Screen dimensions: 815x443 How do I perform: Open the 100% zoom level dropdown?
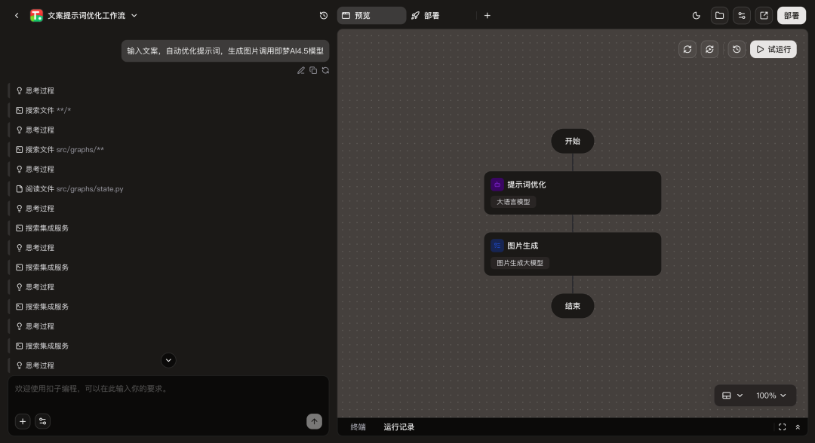pyautogui.click(x=771, y=396)
